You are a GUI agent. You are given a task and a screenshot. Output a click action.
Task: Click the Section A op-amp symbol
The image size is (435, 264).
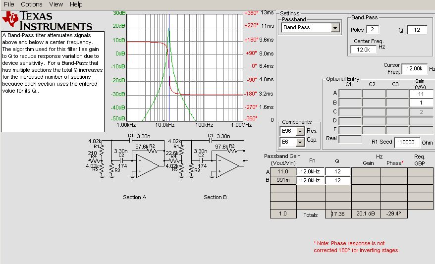coord(147,166)
